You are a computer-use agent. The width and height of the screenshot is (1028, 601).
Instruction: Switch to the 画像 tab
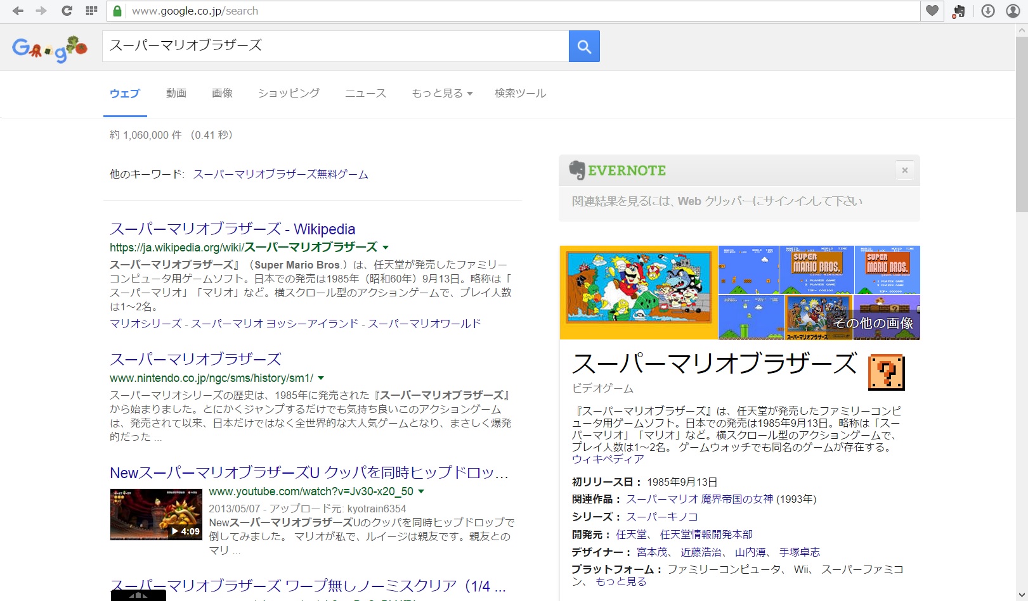pos(222,93)
